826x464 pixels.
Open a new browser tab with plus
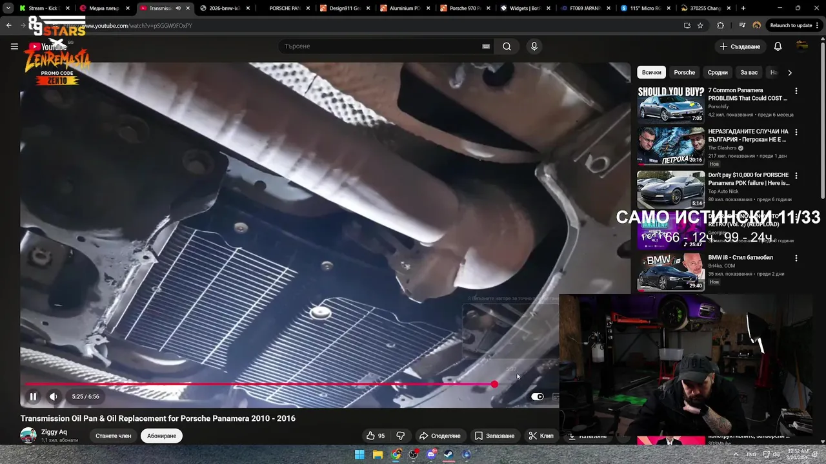tap(743, 8)
